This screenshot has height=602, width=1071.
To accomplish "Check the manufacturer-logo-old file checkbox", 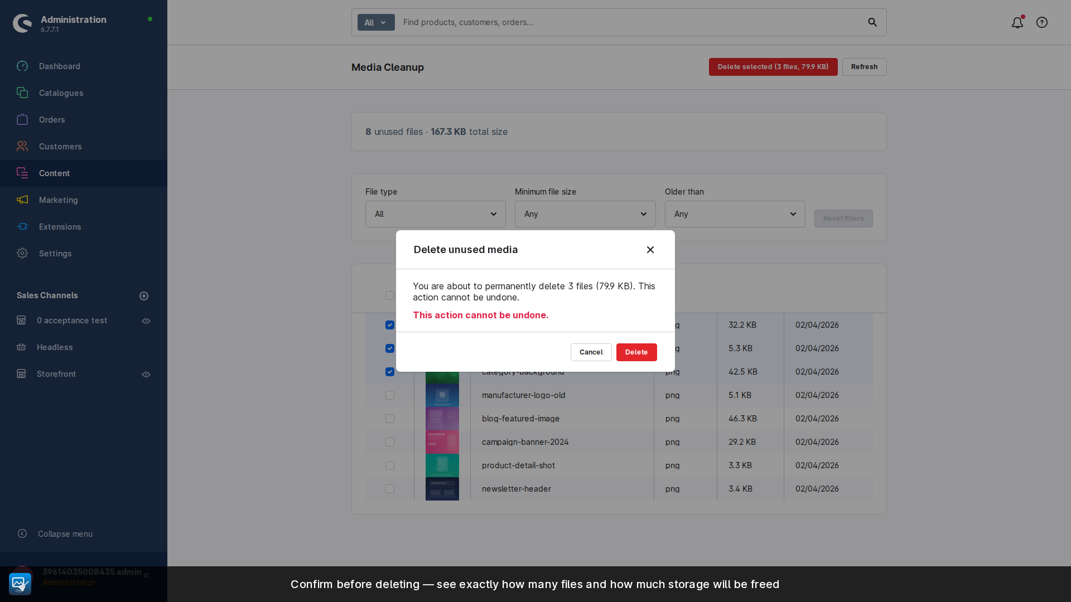I will 390,395.
